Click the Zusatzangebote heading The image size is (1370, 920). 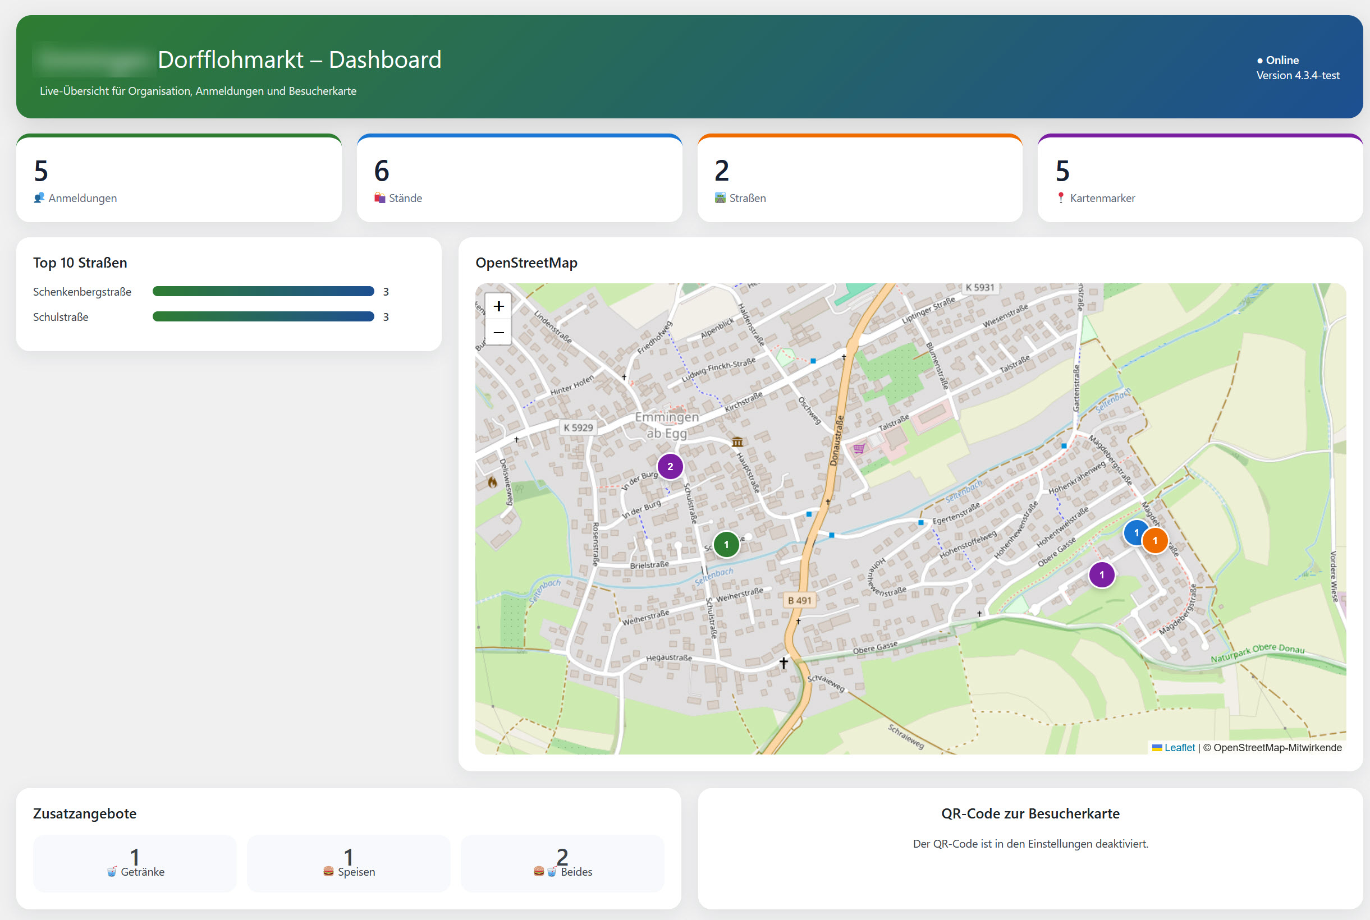point(85,814)
